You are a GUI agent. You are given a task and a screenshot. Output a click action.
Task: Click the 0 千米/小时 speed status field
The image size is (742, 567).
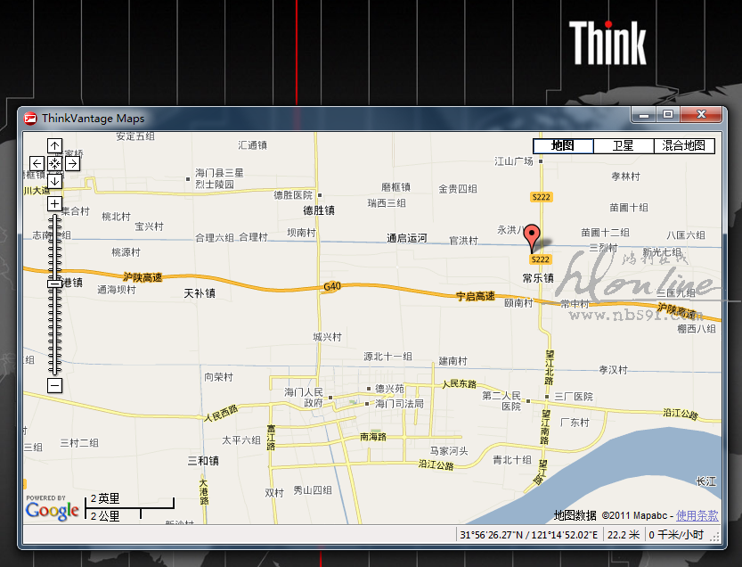(x=676, y=535)
